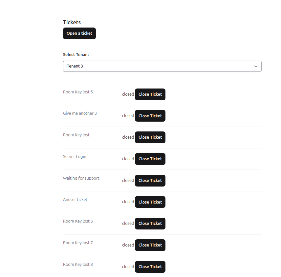This screenshot has height=277, width=281.
Task: Close the Room Key lost ticket
Action: 150,137
